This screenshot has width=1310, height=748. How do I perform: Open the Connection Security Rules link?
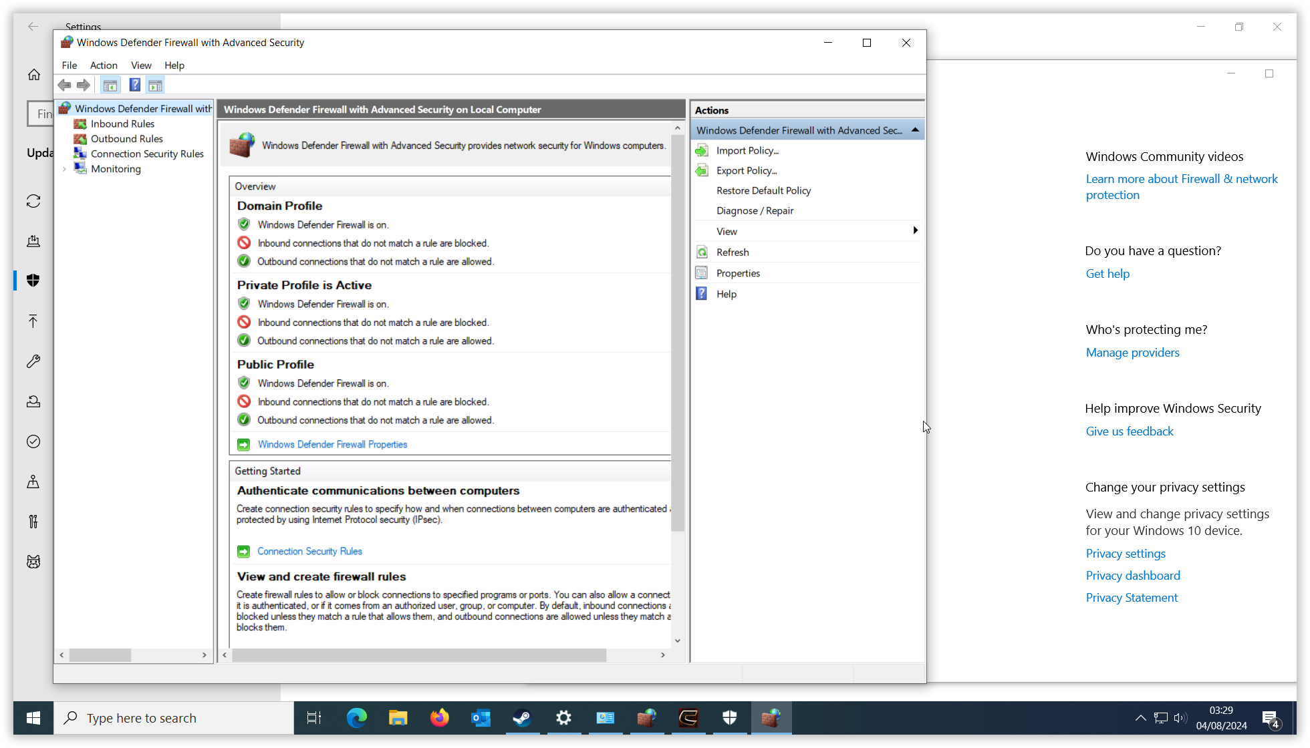309,551
